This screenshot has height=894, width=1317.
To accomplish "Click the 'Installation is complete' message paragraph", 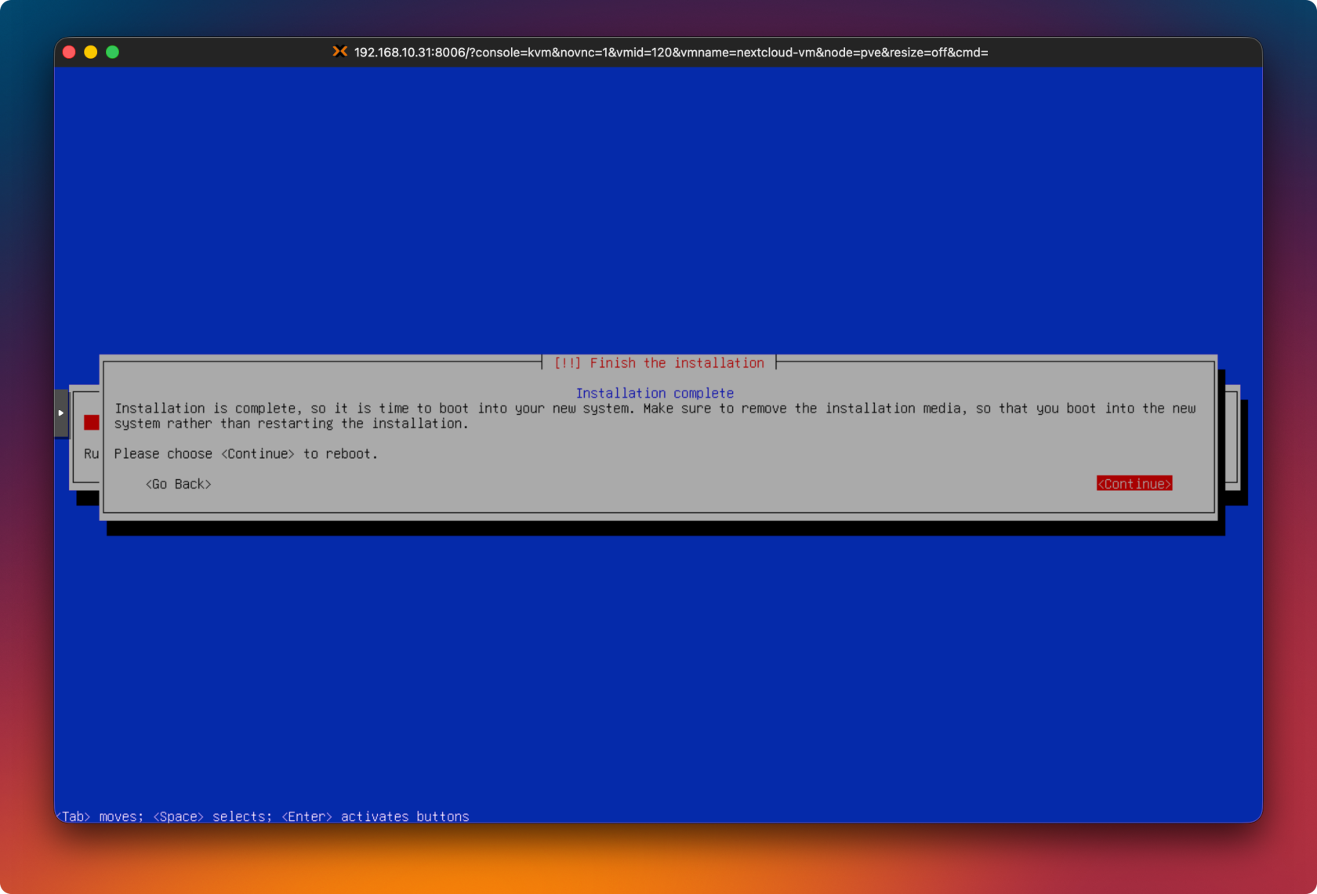I will pyautogui.click(x=655, y=409).
